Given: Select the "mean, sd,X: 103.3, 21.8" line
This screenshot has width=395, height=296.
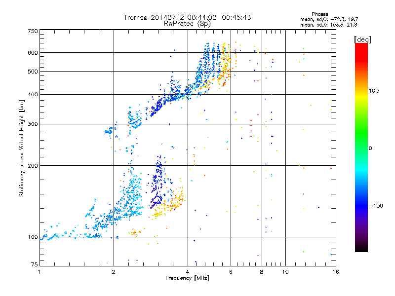Looking at the screenshot, I should (x=328, y=25).
